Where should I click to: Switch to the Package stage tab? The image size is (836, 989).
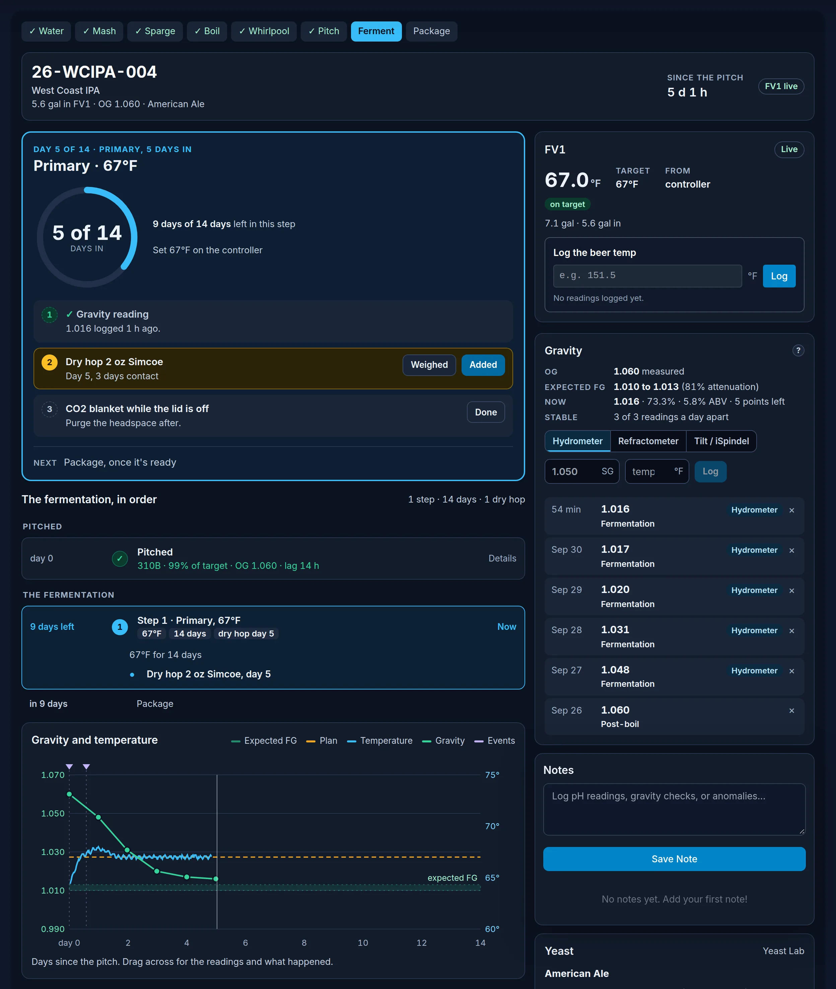(431, 31)
